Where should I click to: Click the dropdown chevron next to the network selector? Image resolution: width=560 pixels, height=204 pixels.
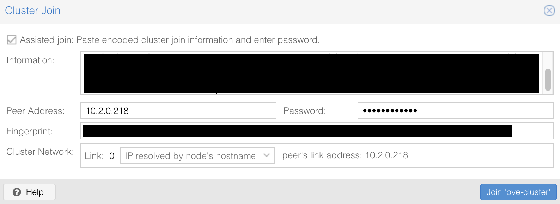tap(267, 155)
